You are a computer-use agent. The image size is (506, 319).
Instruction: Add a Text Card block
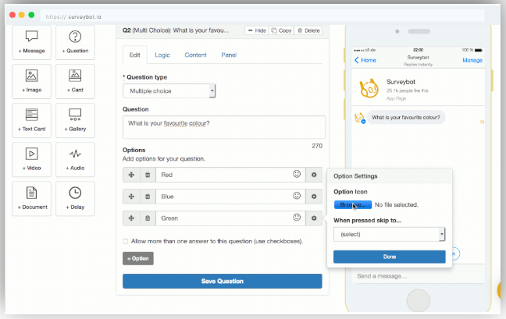[x=31, y=121]
